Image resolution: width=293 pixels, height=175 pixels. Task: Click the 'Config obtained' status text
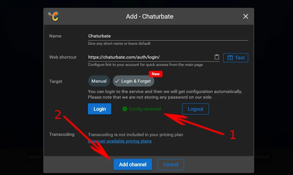[145, 109]
